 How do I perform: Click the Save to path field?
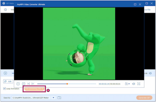[31, 98]
